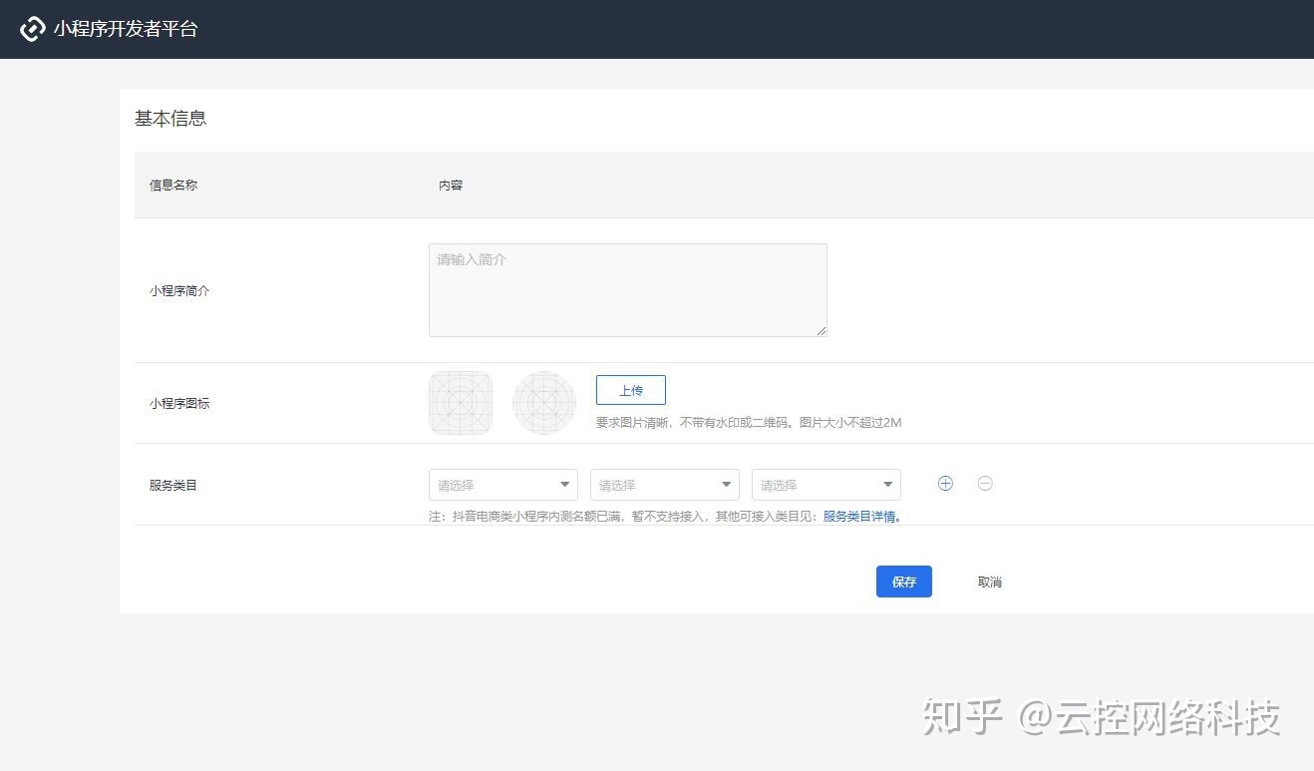Viewport: 1314px width, 771px height.
Task: Click the blue 保存 button
Action: click(x=903, y=581)
